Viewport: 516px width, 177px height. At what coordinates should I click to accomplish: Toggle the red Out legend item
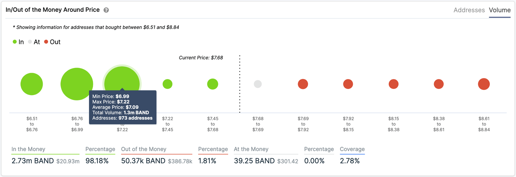[52, 42]
